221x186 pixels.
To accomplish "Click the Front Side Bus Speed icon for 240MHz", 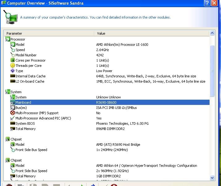I will coord(13,150).
